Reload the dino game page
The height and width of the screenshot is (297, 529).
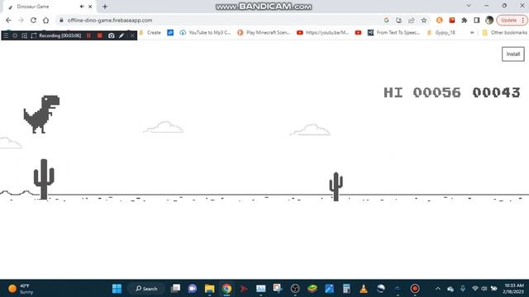point(33,20)
